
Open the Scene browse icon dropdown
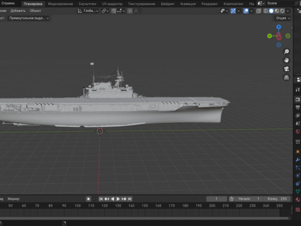(x=261, y=3)
